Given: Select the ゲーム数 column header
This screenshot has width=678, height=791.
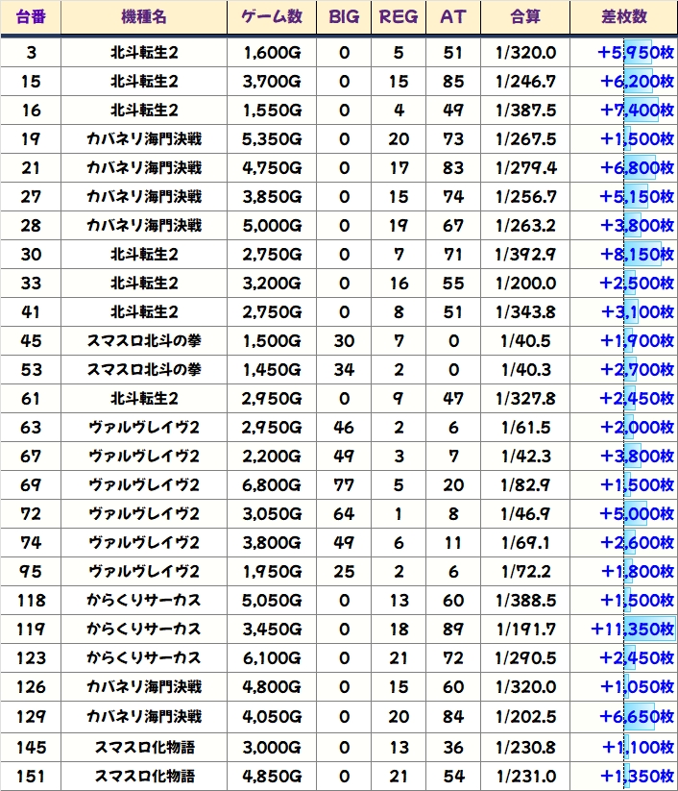Looking at the screenshot, I should tap(273, 17).
